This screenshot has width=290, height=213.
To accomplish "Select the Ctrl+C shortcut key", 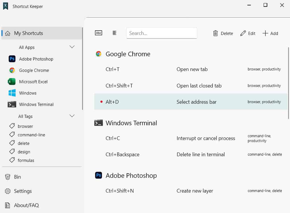I will tap(113, 138).
